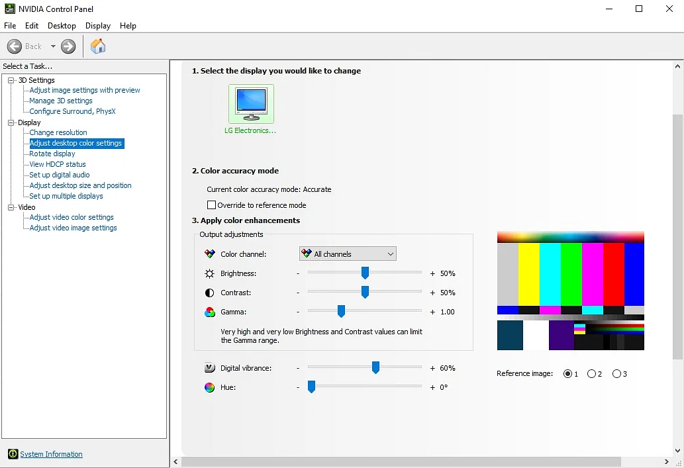Open the Desktop menu

(x=62, y=26)
